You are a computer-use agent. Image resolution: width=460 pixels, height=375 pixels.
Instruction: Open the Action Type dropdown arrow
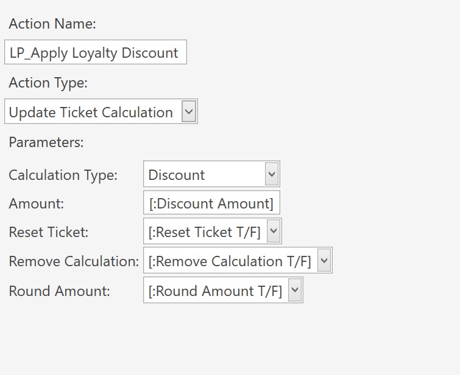click(189, 111)
